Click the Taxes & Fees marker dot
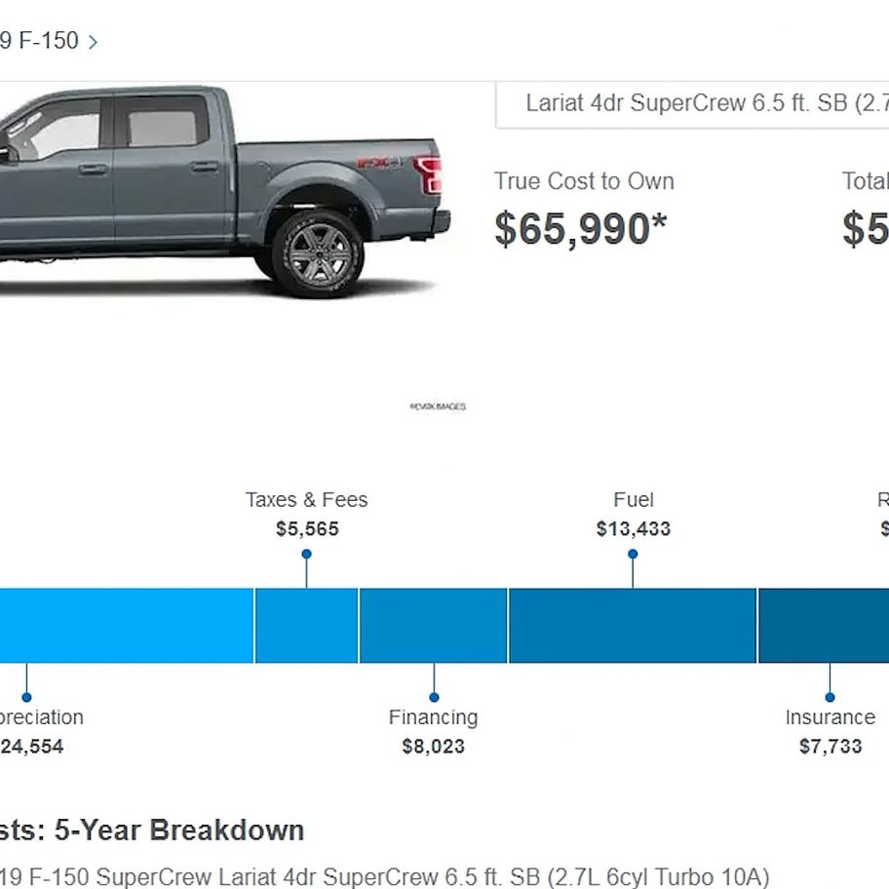Viewport: 889px width, 889px height. (x=306, y=554)
